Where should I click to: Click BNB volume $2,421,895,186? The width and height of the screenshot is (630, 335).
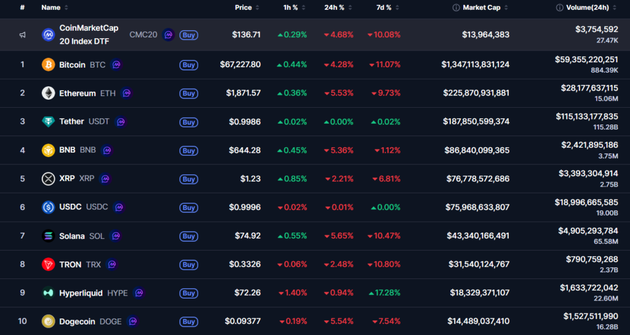(590, 145)
